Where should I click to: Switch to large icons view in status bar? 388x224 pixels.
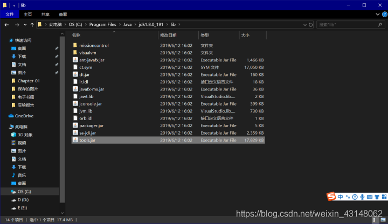(383, 220)
